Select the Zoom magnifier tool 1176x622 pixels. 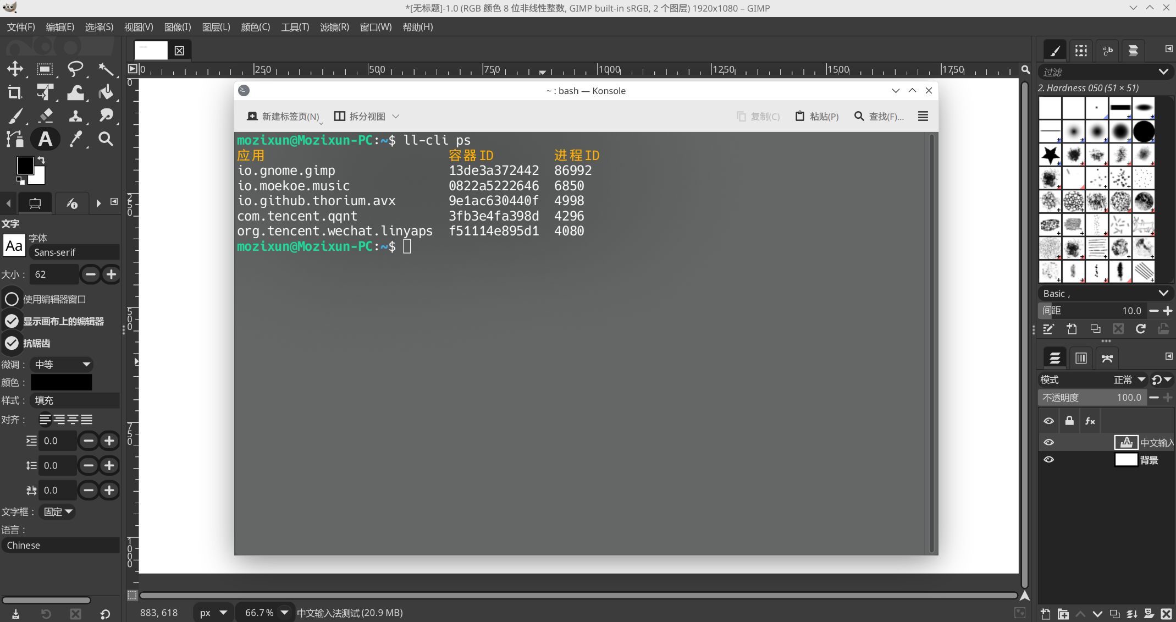pyautogui.click(x=106, y=139)
